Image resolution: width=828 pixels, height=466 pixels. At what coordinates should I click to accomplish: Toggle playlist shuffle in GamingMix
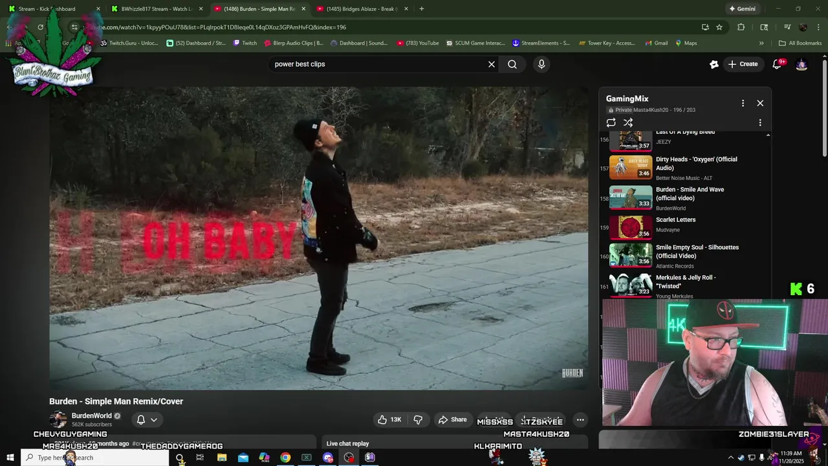tap(628, 122)
